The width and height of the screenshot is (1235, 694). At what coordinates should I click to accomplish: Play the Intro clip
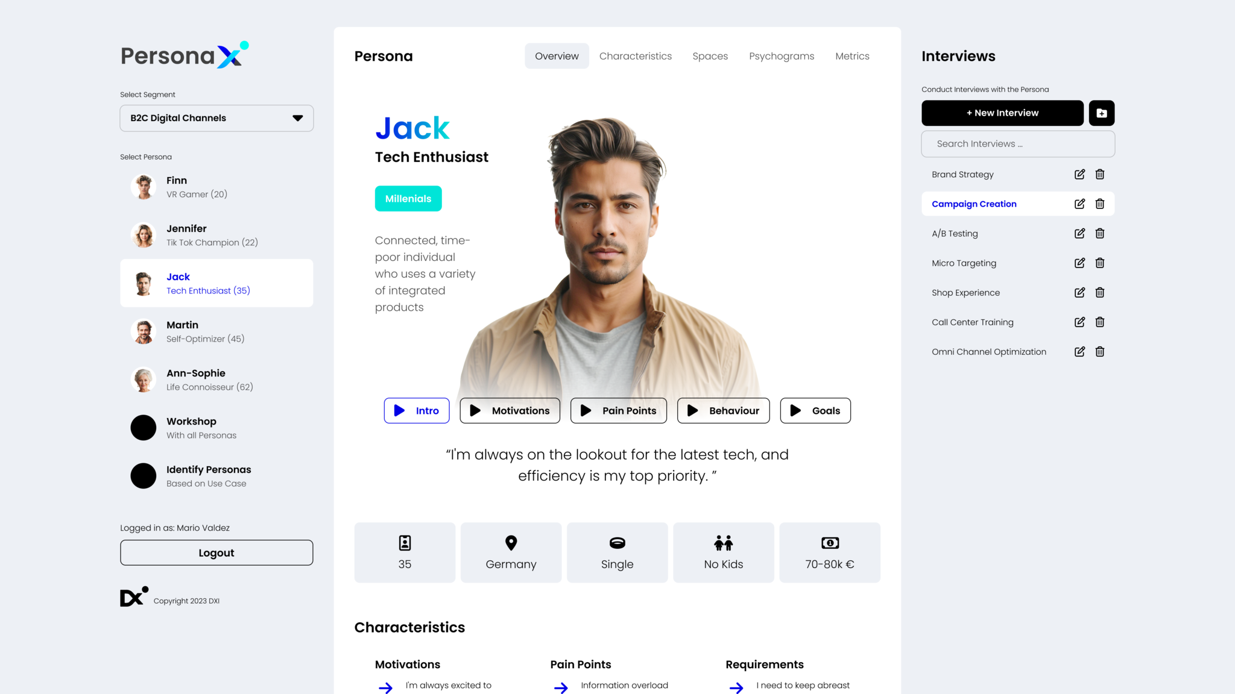pyautogui.click(x=417, y=410)
